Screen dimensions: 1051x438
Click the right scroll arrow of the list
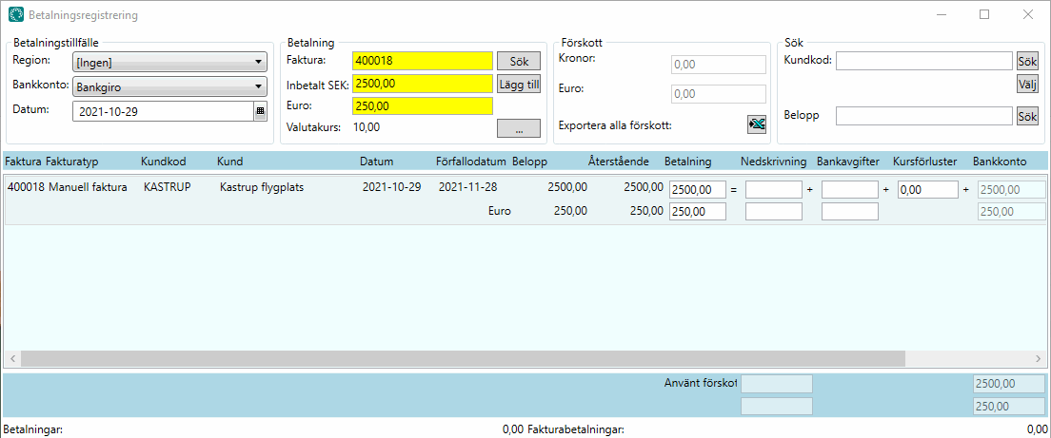click(1039, 358)
